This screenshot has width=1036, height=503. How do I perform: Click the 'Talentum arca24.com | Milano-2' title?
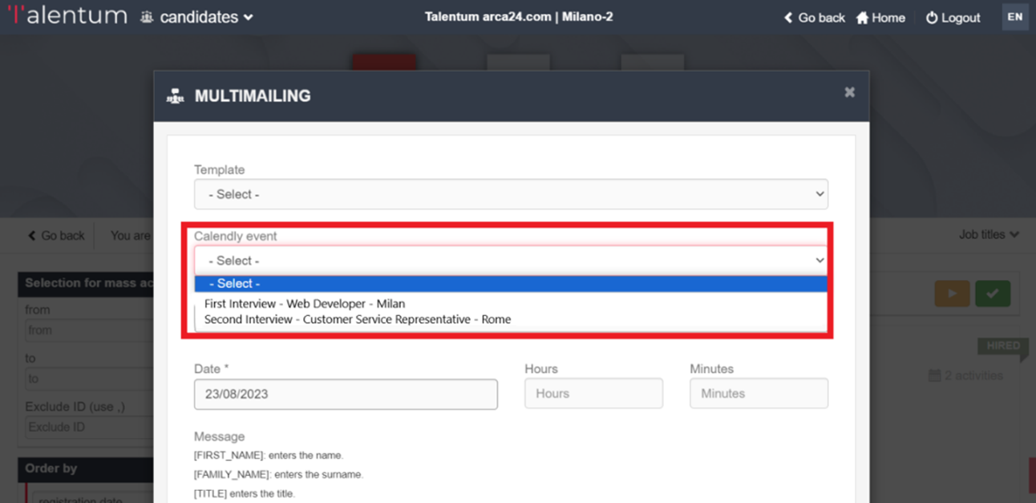(x=519, y=16)
